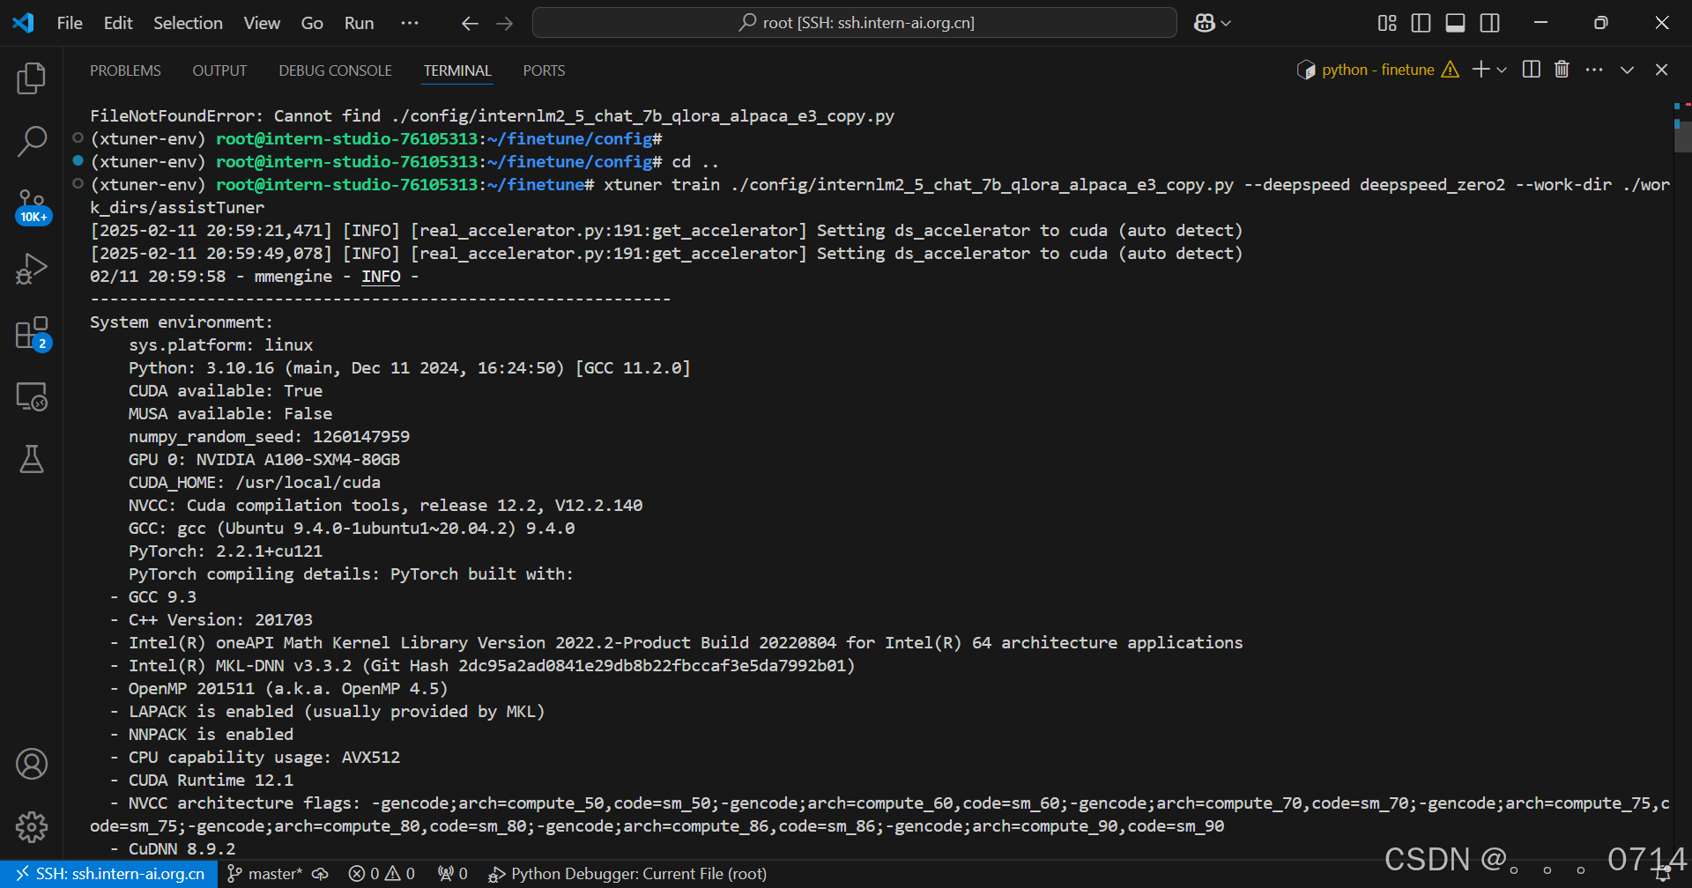This screenshot has height=888, width=1692.
Task: Open the Copilot chat icon
Action: [x=1205, y=23]
